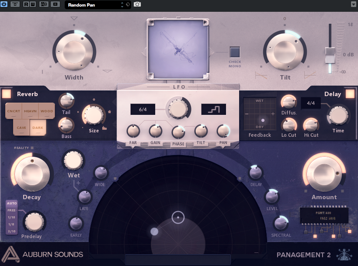Enable the Write automation W button
The height and width of the screenshot is (266, 358).
pos(33,4)
